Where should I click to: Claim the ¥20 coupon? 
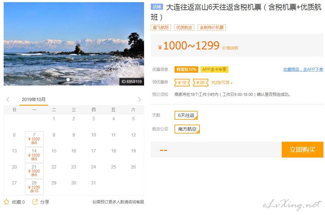tap(200, 82)
